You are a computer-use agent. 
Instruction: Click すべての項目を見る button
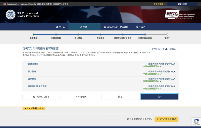click(166, 119)
